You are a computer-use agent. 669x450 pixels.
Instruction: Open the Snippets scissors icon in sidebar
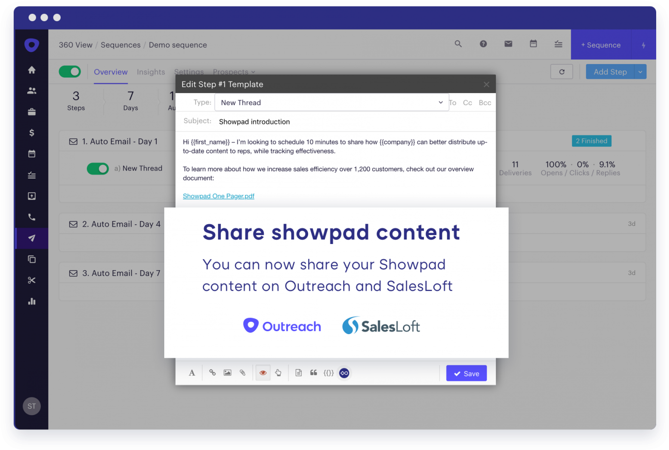(x=32, y=280)
